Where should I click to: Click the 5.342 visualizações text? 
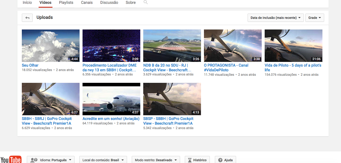[157, 128]
